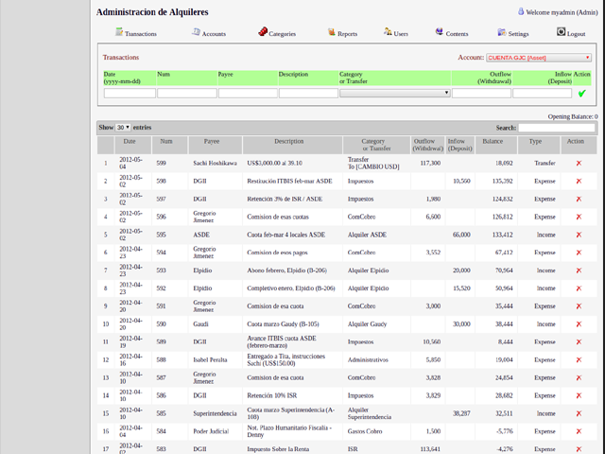Click payee Isabel Peralta
This screenshot has height=454, width=605.
coord(210,359)
